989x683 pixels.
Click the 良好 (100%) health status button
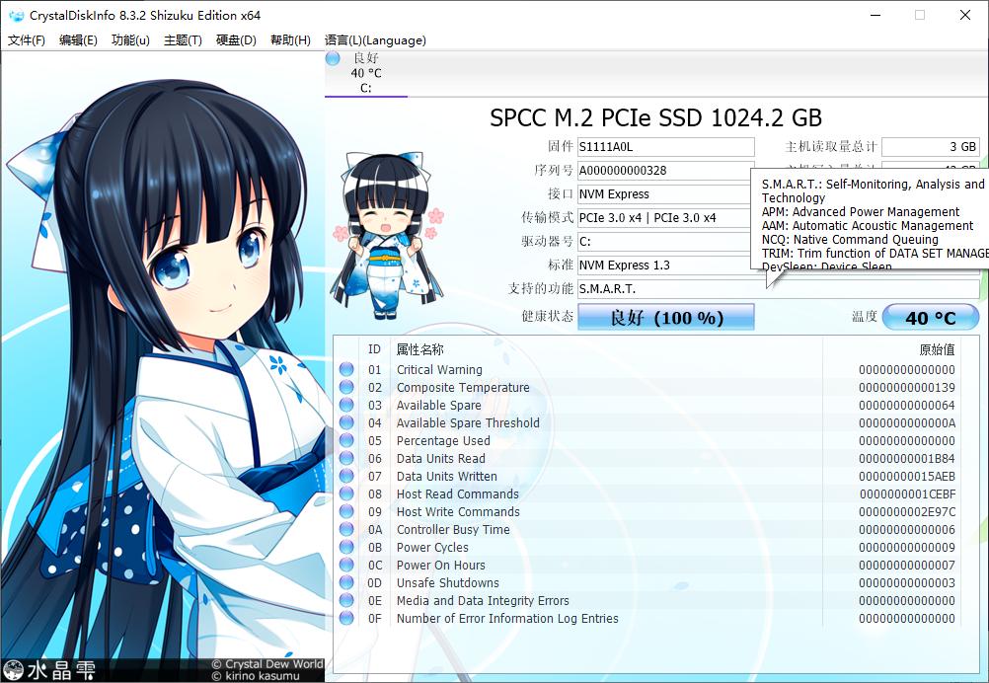(x=665, y=317)
